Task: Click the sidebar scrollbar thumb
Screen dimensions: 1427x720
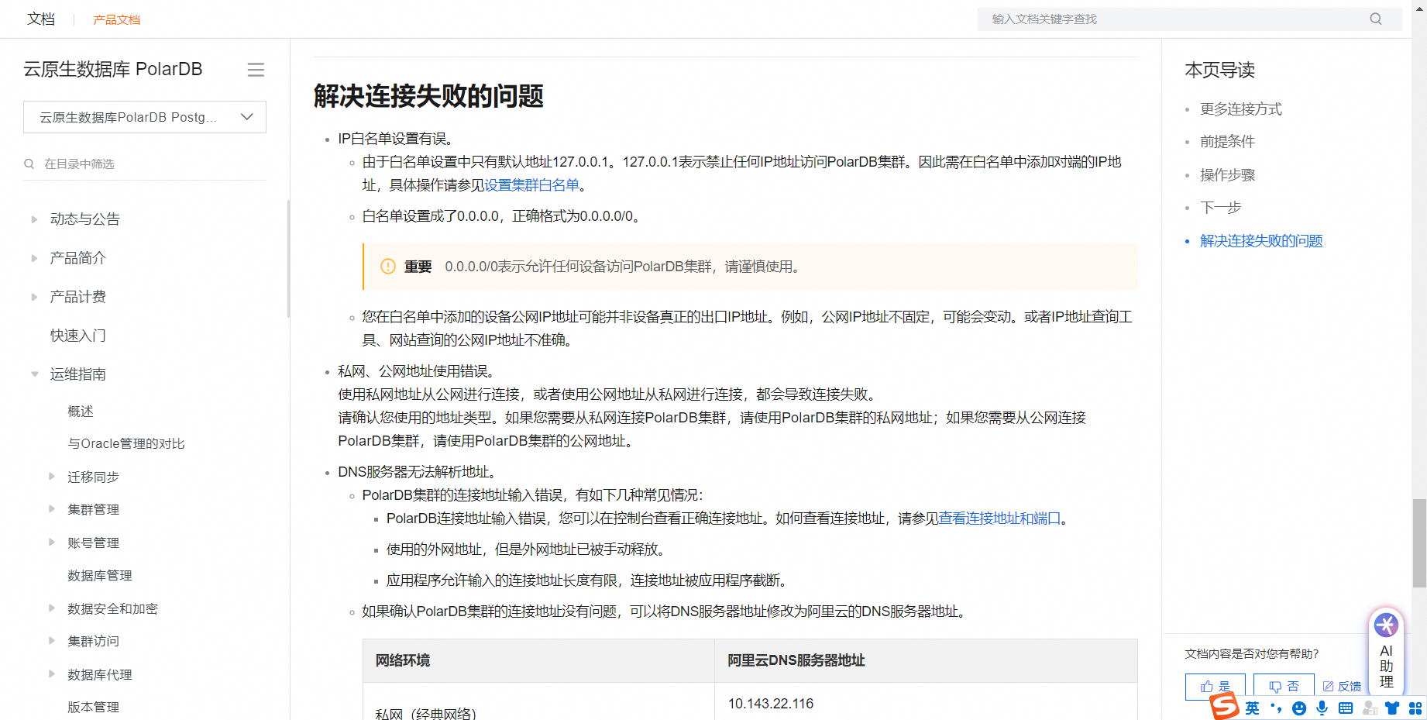Action: tap(288, 259)
